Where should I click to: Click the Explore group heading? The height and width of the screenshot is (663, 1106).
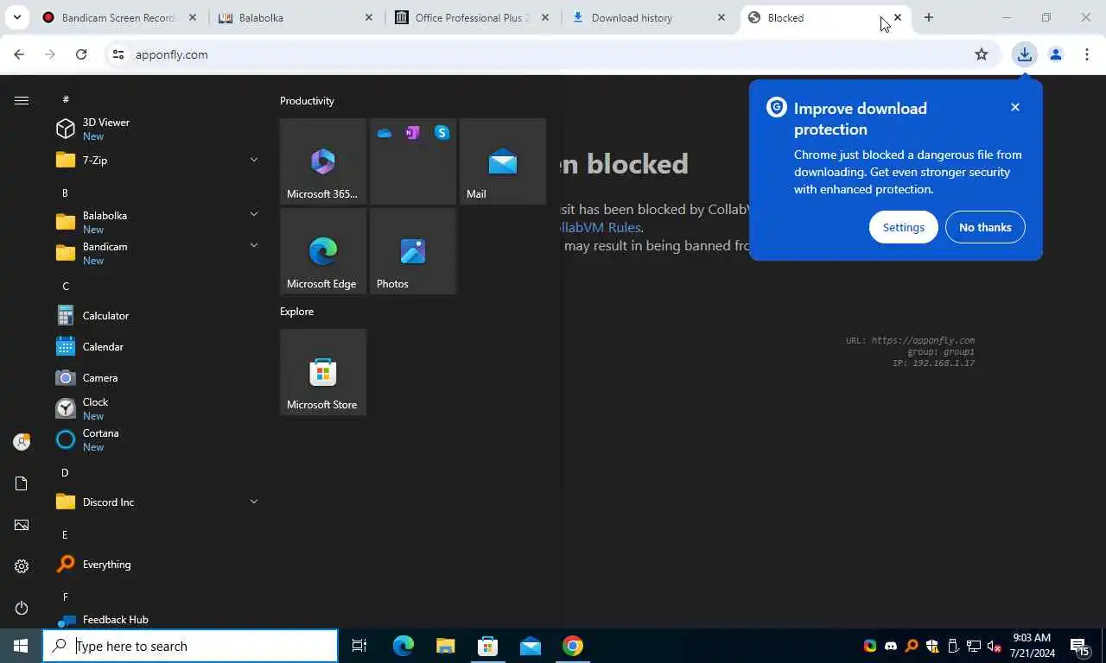[x=296, y=312]
